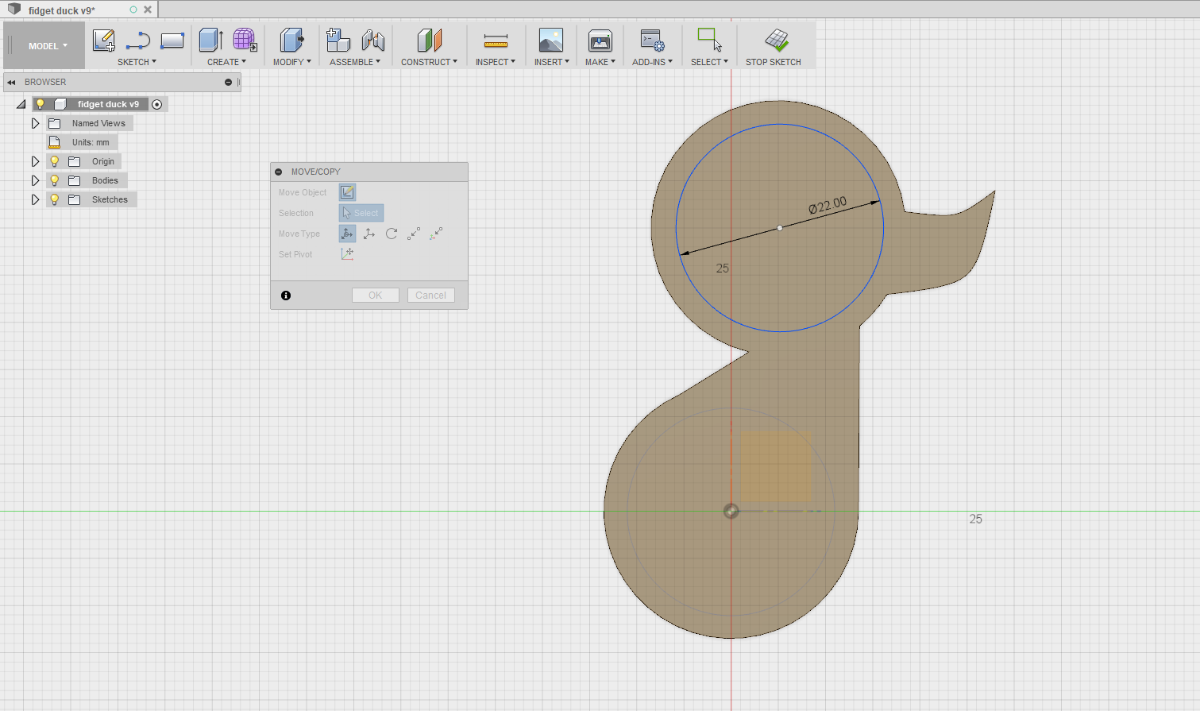Choose Point to Point move type

tap(414, 234)
